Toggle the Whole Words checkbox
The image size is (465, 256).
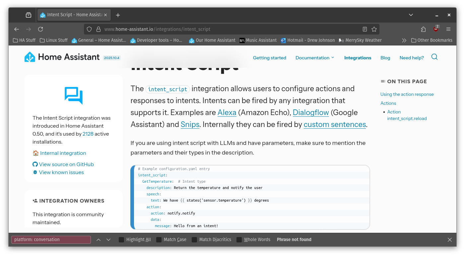click(x=239, y=240)
